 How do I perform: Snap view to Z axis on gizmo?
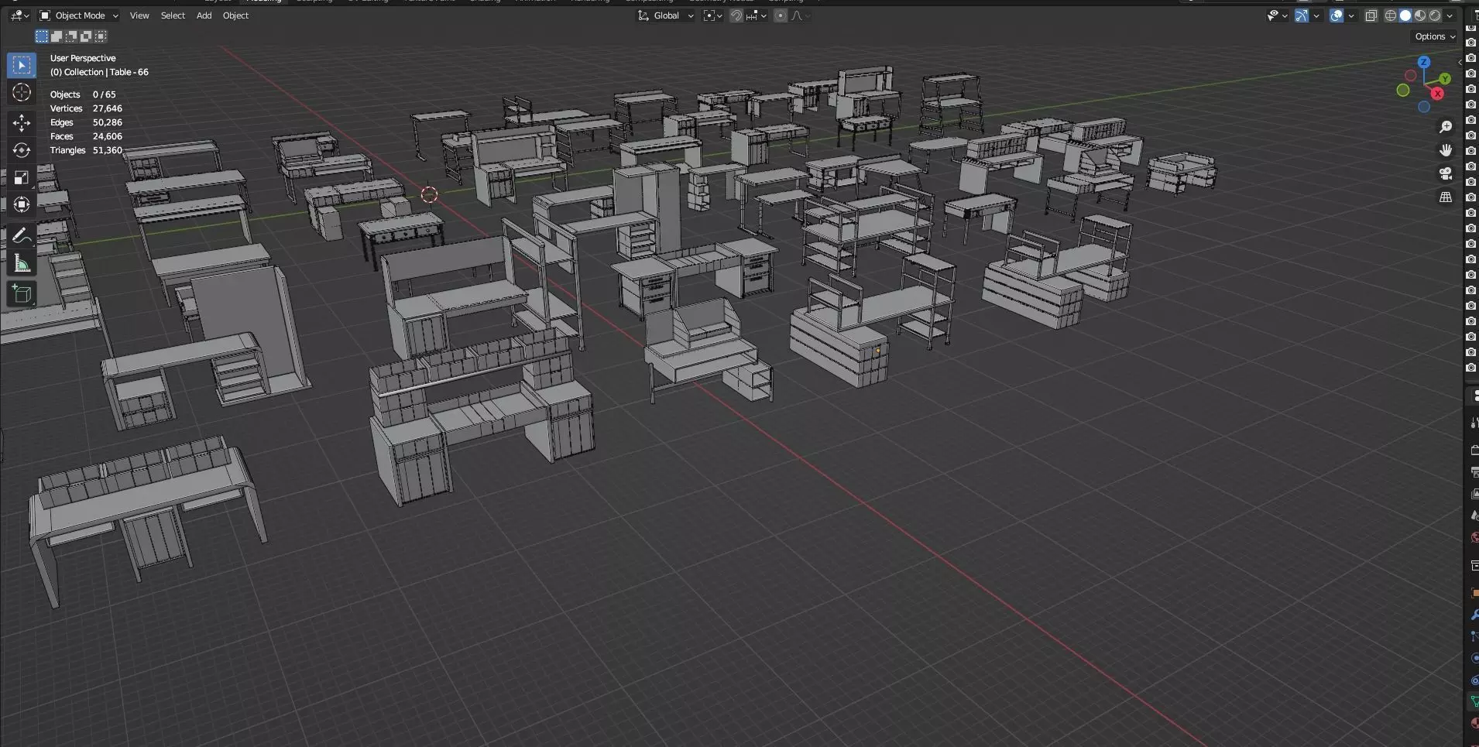1424,61
